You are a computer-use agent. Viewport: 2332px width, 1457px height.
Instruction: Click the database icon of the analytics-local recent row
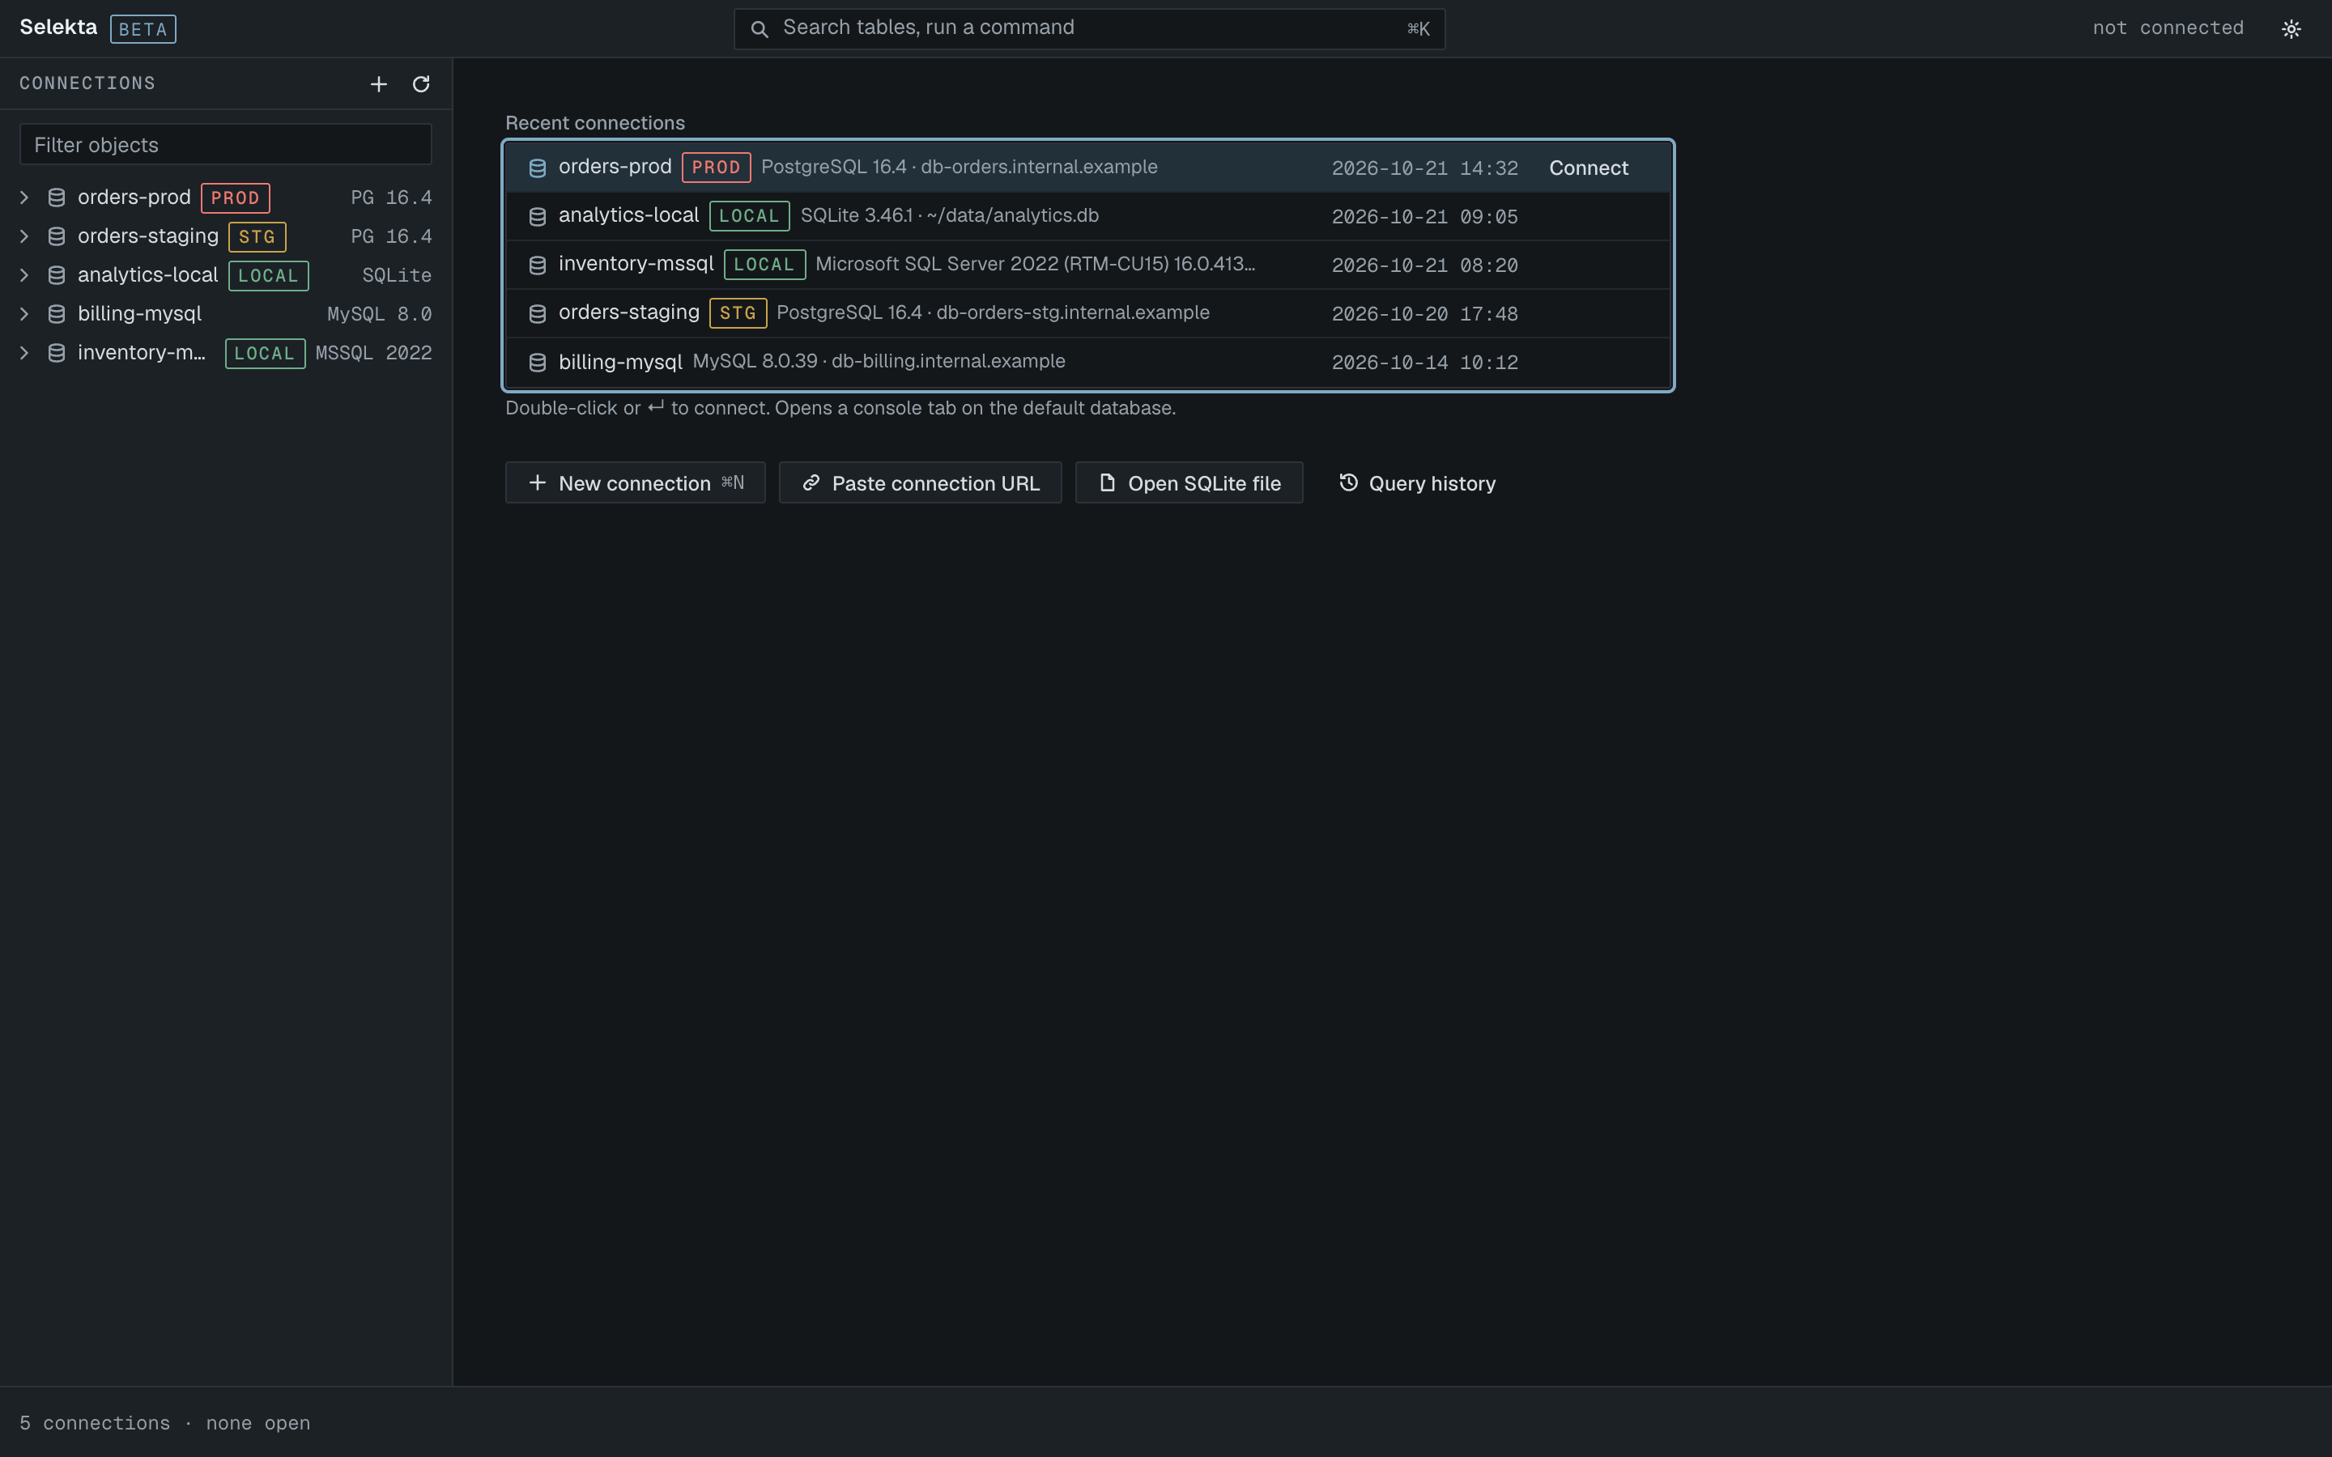538,217
